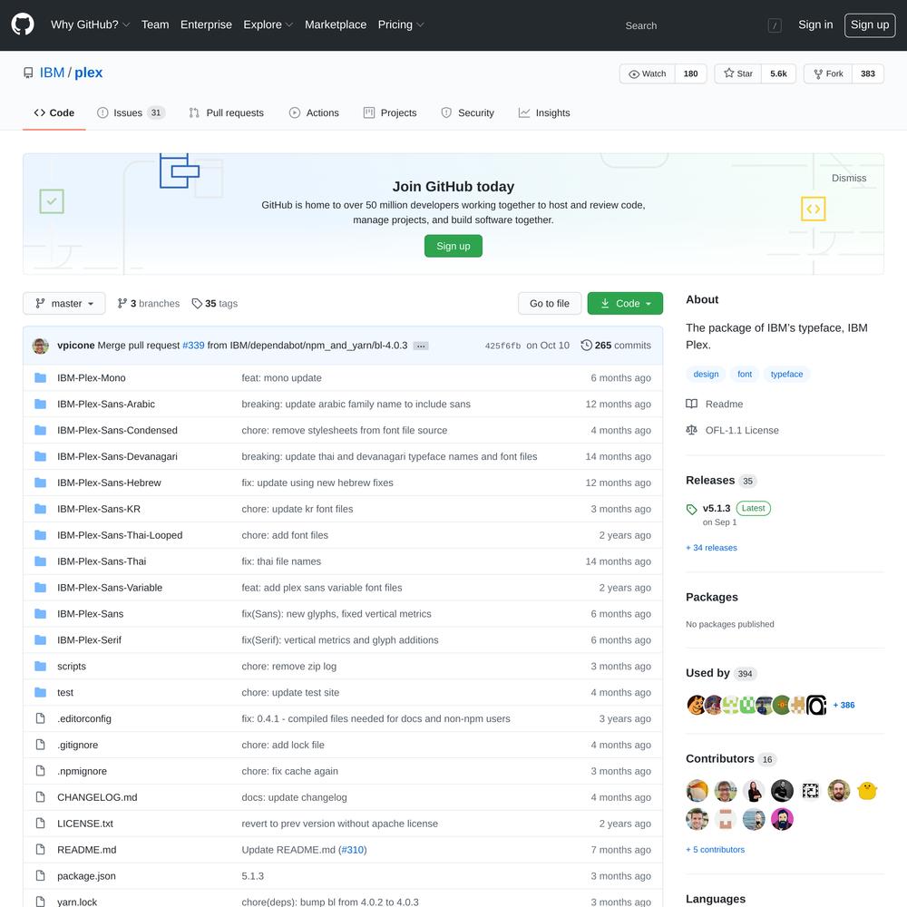
Task: Open the master branch dropdown
Action: click(x=64, y=303)
